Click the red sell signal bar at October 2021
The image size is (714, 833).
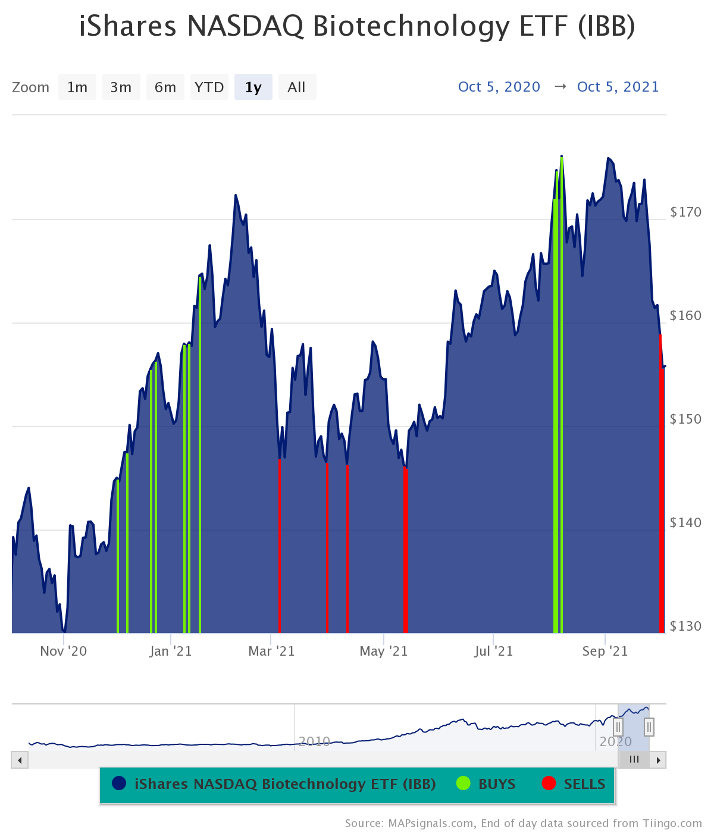tap(661, 483)
